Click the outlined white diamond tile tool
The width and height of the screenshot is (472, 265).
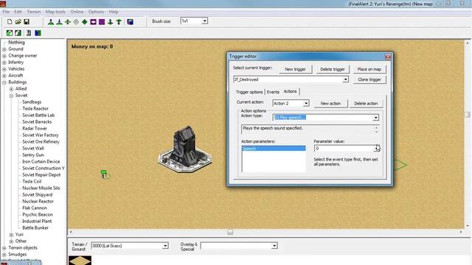[x=76, y=21]
